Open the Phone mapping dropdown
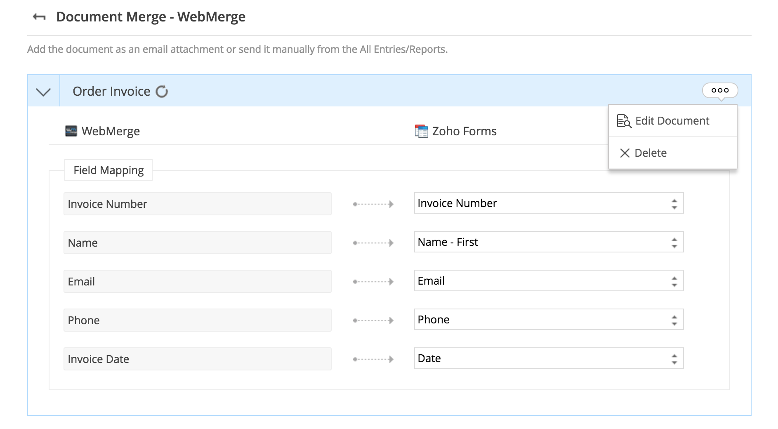 click(548, 320)
